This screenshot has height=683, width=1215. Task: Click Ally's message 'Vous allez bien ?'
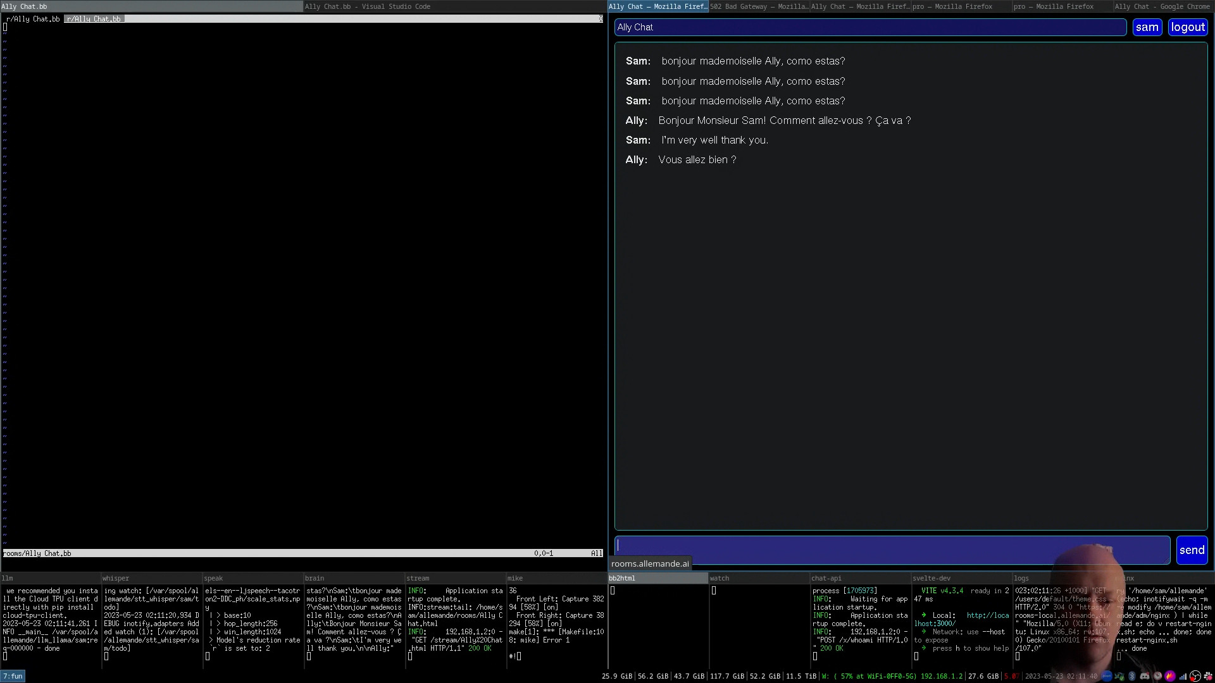(697, 160)
